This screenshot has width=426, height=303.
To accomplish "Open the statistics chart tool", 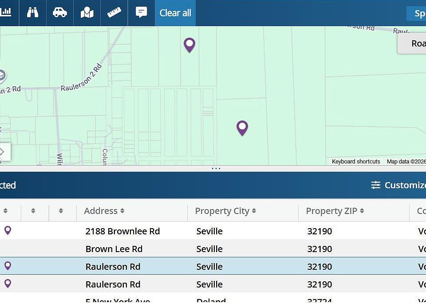I will 6,12.
